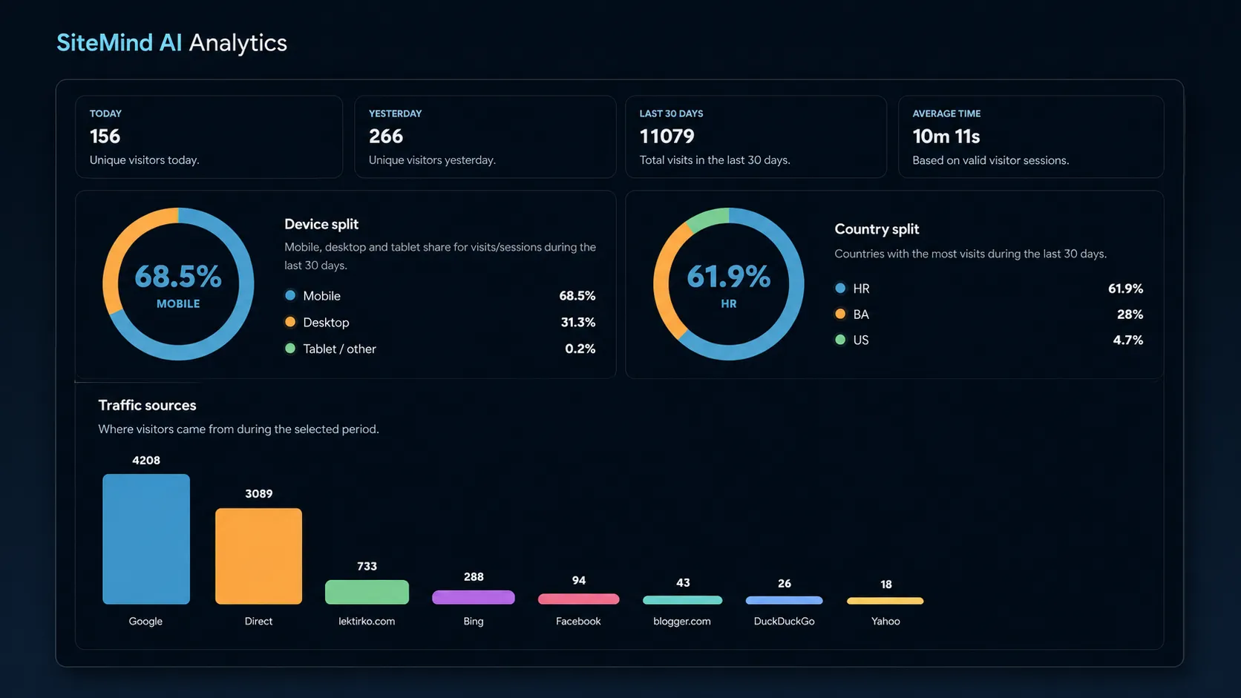The width and height of the screenshot is (1241, 698).
Task: Click the yellow Yahoo bar
Action: click(885, 601)
